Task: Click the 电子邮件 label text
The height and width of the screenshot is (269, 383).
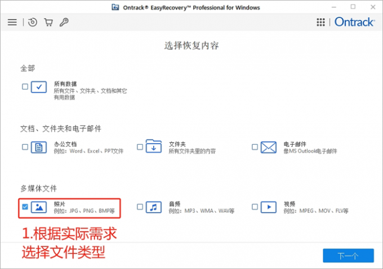Action: click(x=295, y=144)
